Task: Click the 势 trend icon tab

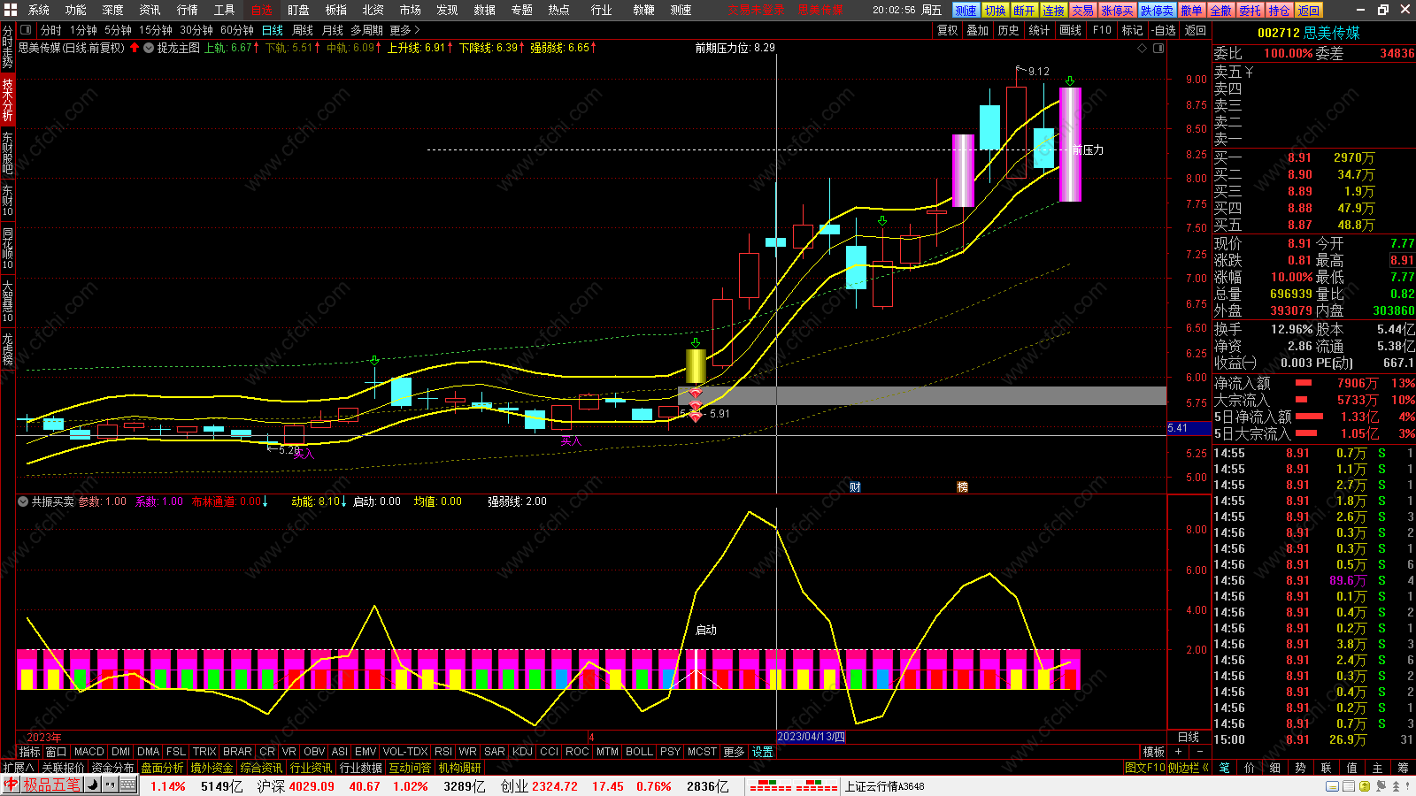Action: pos(1300,768)
